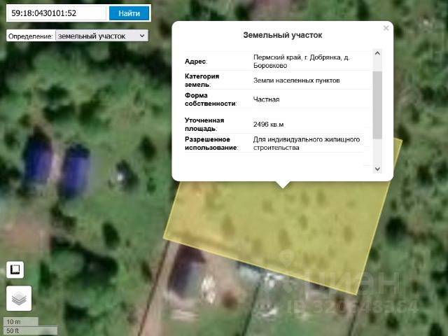Screen dimensions: 448x336
Task: Click the Разрешенное использование label
Action: point(211,143)
